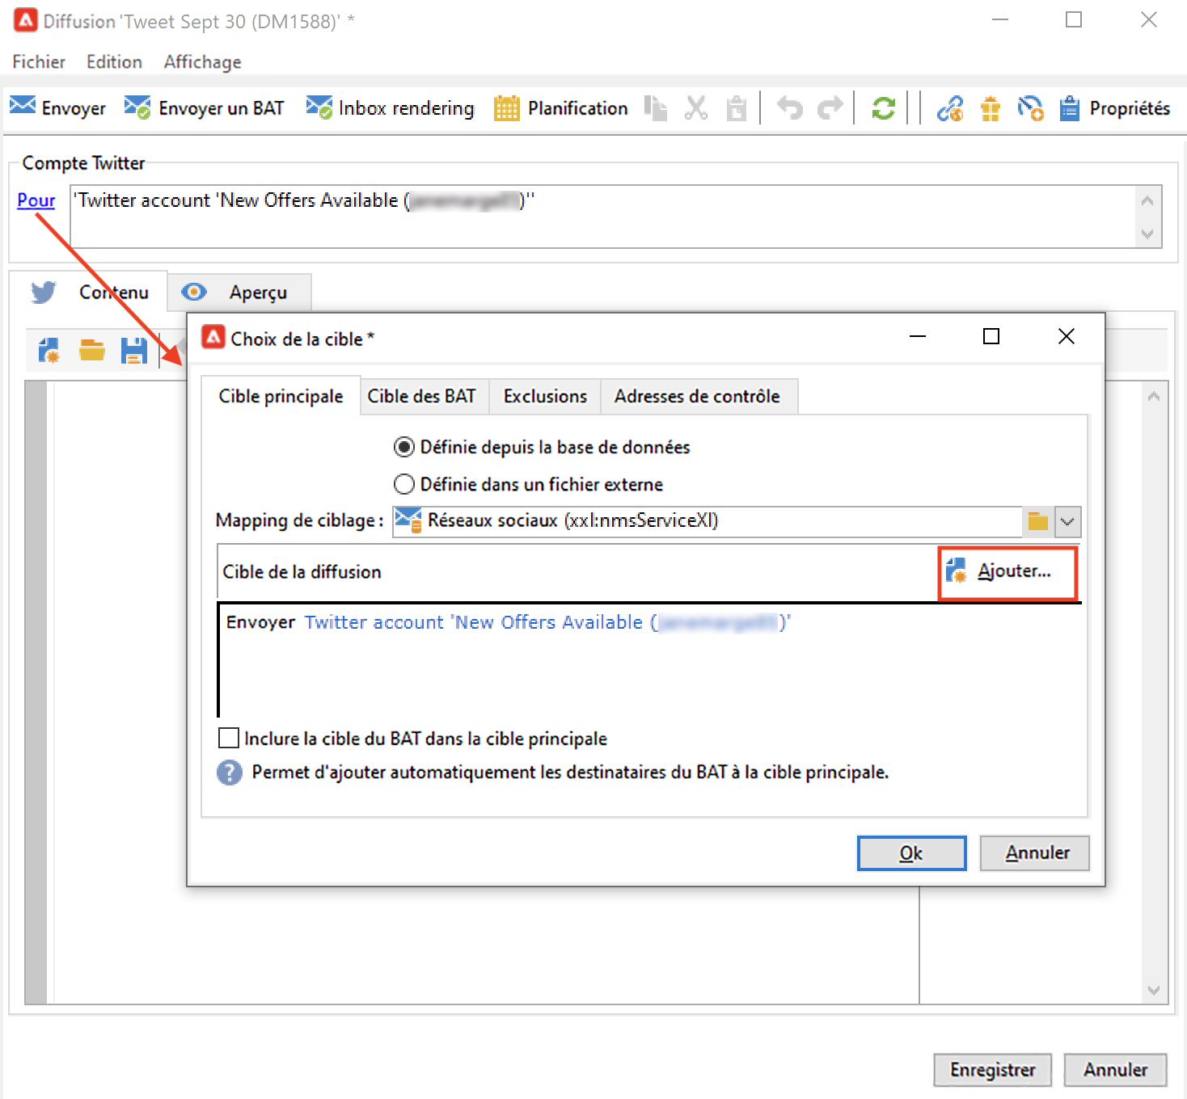Click the link chain icon in toolbar
1187x1099 pixels.
[950, 107]
